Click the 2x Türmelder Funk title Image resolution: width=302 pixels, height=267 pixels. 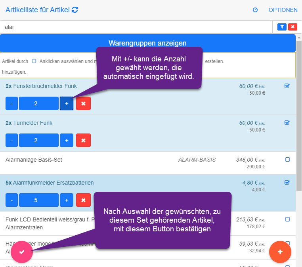pyautogui.click(x=29, y=123)
